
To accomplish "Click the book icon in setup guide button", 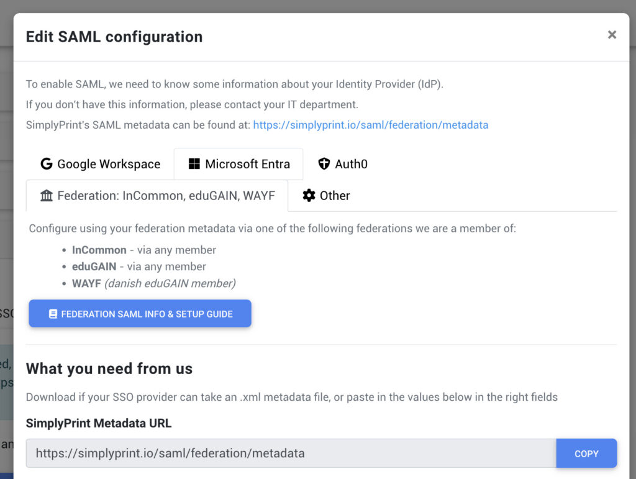I will tap(53, 314).
